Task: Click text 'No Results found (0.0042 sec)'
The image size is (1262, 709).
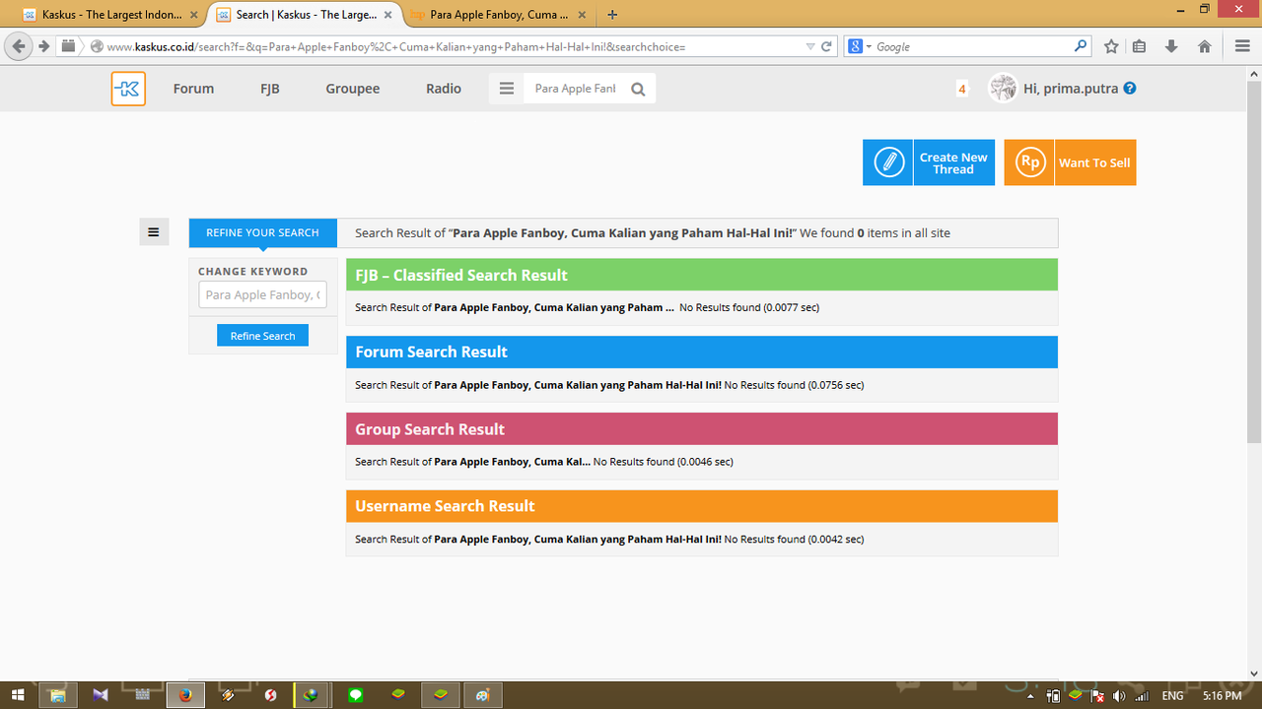Action: (x=794, y=540)
